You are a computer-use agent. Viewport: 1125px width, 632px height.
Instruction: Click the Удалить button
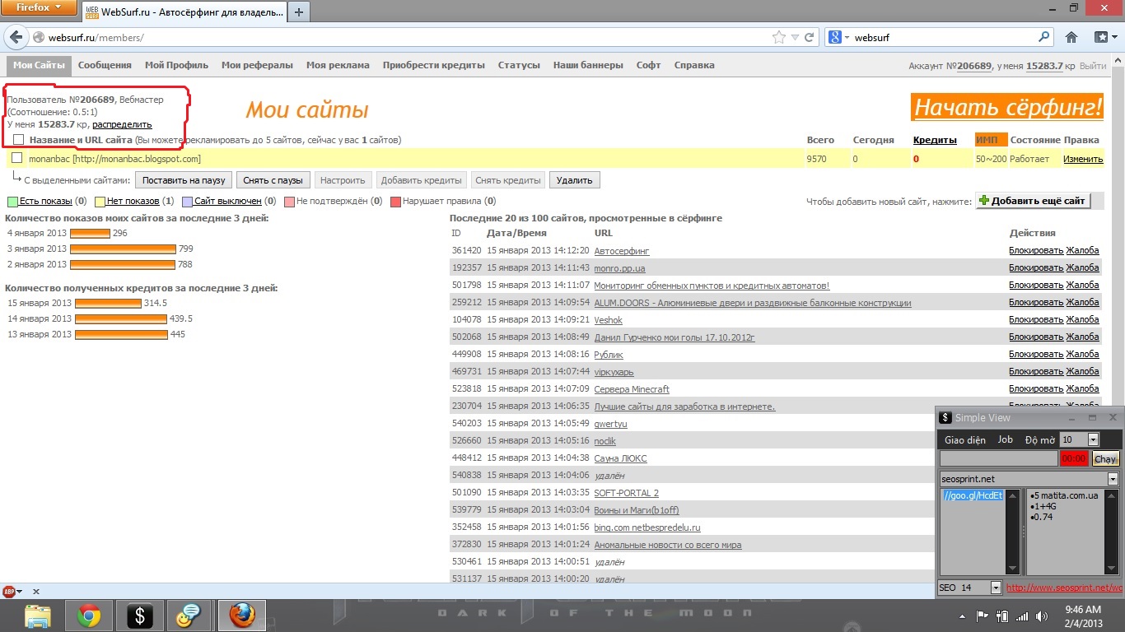575,180
